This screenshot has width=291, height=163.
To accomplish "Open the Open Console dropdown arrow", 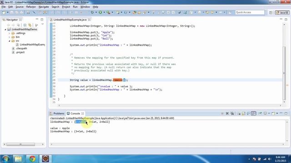I will [x=277, y=114].
